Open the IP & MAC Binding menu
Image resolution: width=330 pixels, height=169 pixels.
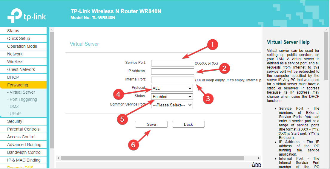[x=23, y=160]
